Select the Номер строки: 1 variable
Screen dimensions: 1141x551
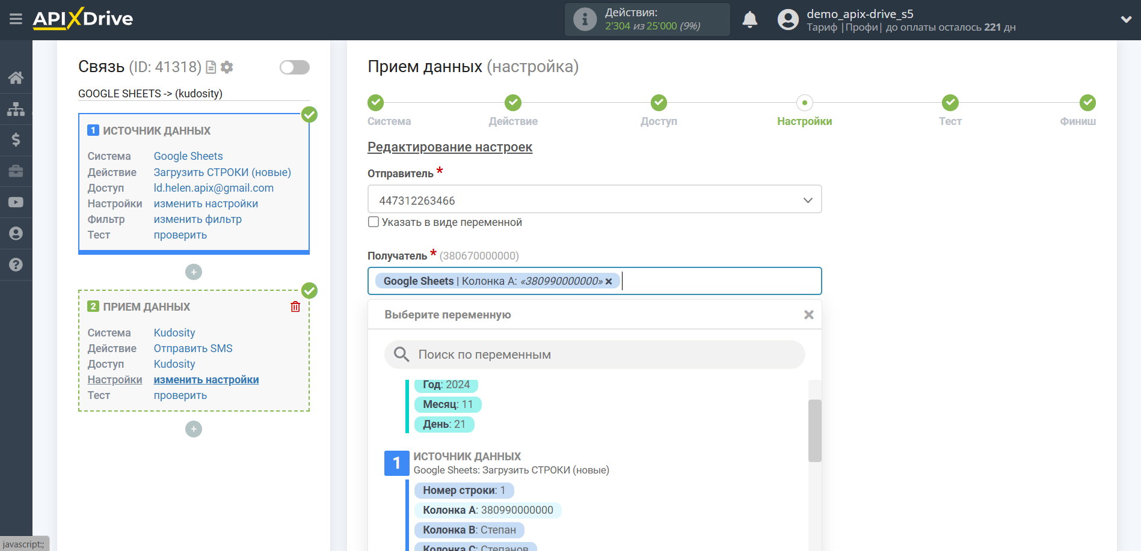click(x=464, y=490)
